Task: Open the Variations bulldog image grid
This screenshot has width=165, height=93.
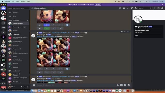Action: point(53,52)
